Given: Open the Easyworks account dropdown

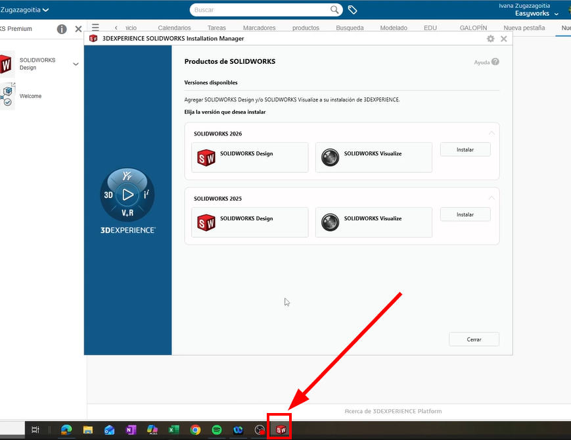Looking at the screenshot, I should coord(557,14).
